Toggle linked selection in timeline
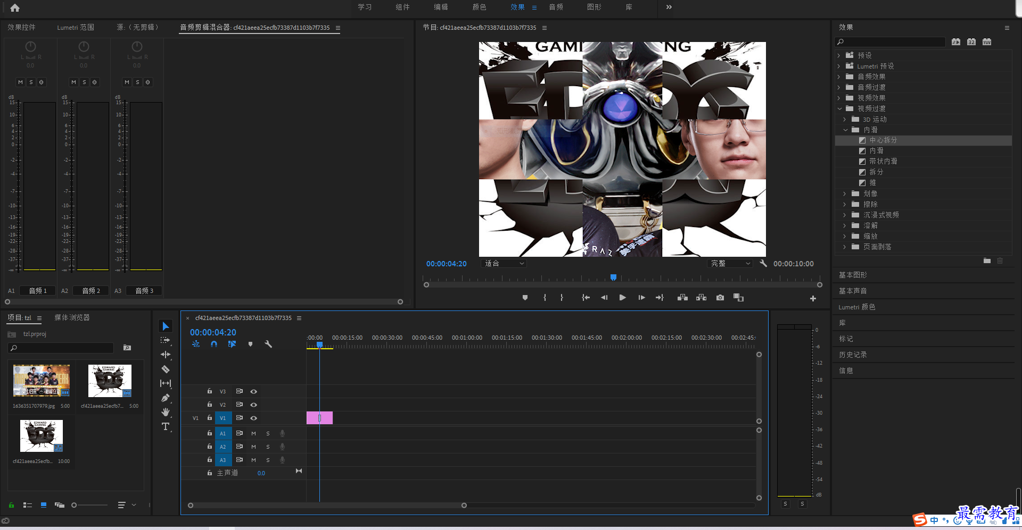 [x=232, y=344]
